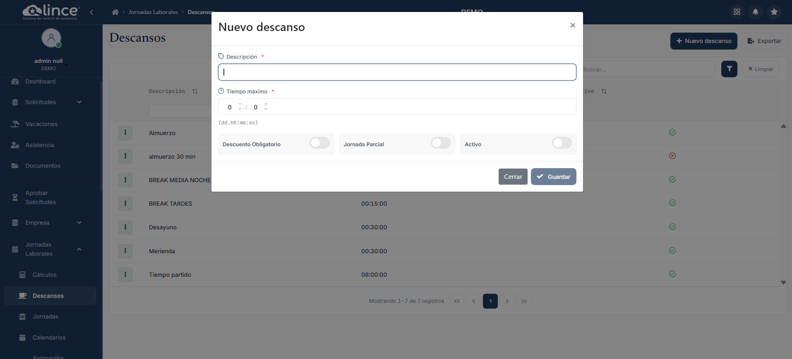This screenshot has height=359, width=792.
Task: Increase the first Tiempo máximo value
Action: [240, 104]
